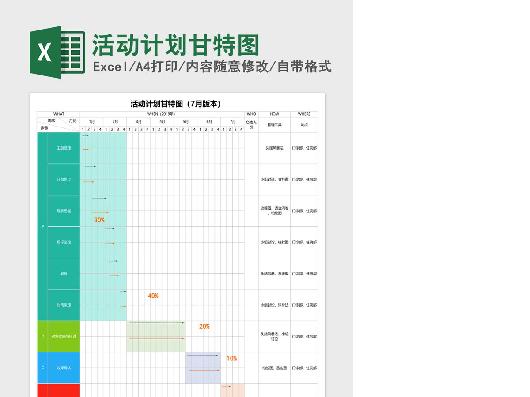The image size is (530, 397).
Task: Select the 5月 month column header
Action: tap(185, 122)
